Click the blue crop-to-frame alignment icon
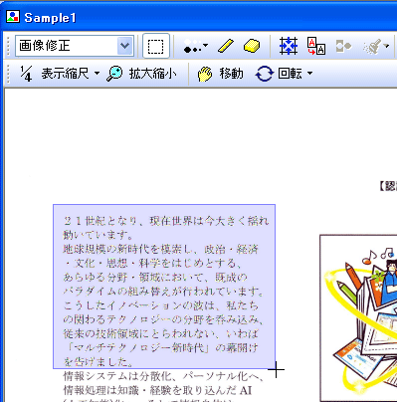Viewport: 397px width, 402px height. (289, 46)
